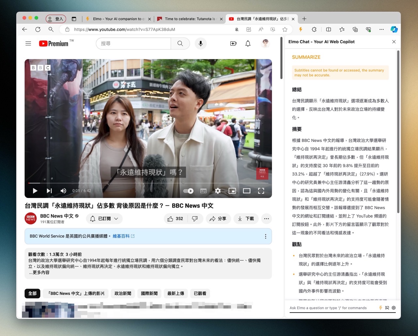Open browser collections
This screenshot has width=418, height=336.
tap(355, 29)
